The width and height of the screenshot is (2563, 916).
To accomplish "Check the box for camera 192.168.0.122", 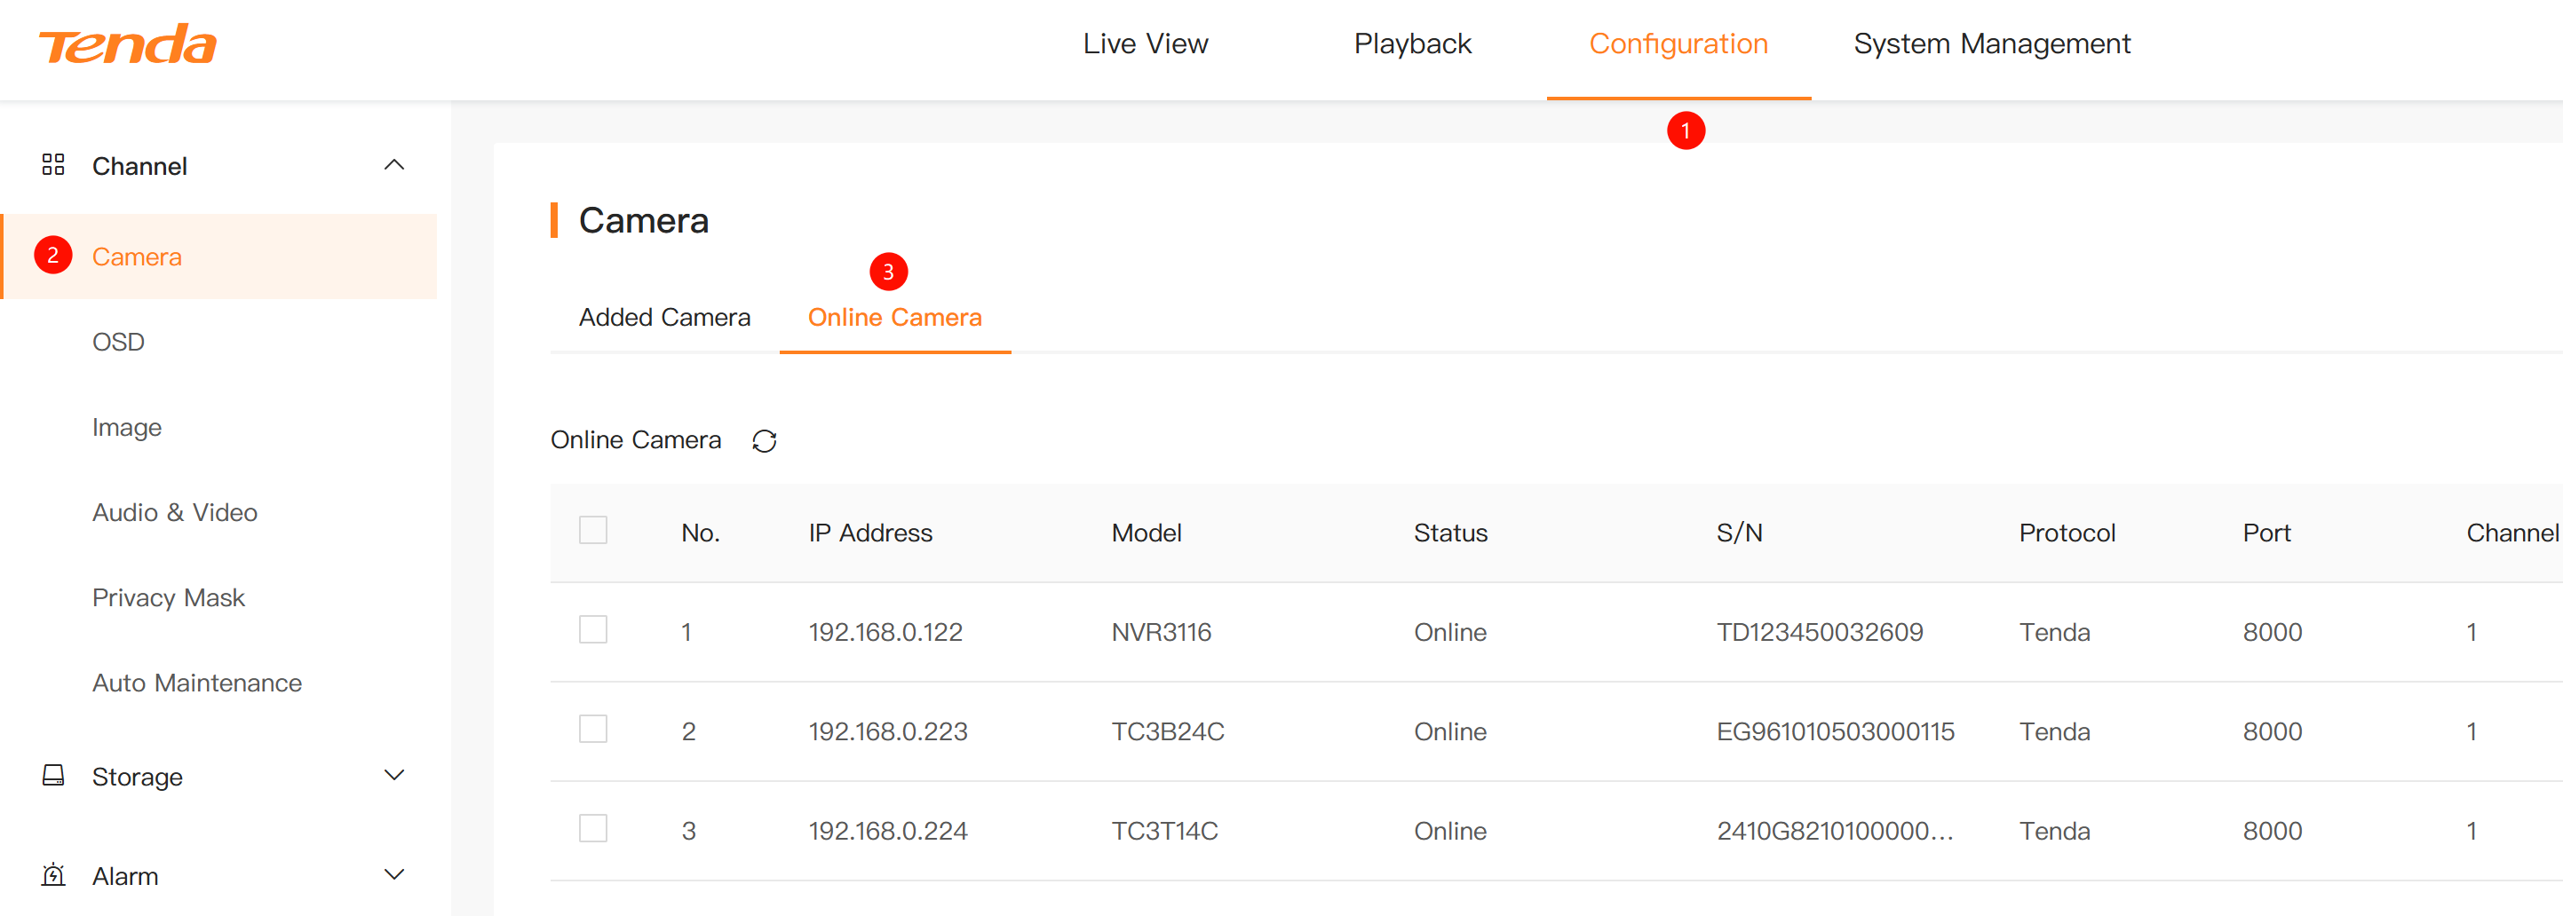I will point(593,629).
